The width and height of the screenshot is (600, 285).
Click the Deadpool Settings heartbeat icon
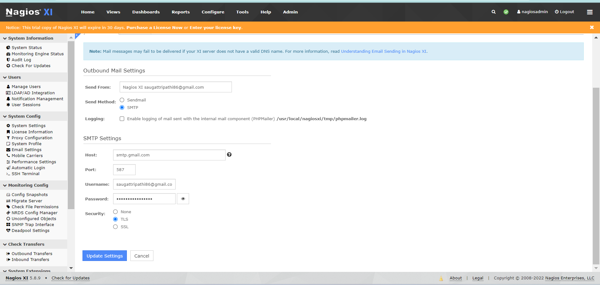[8, 230]
